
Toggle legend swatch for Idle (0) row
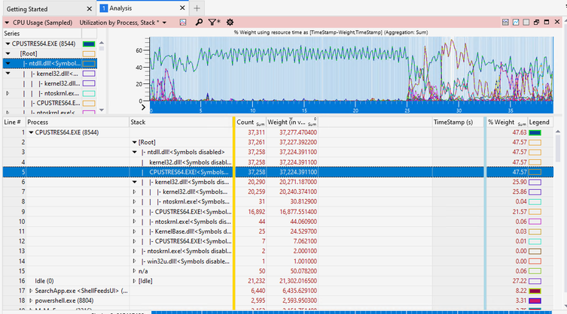535,281
